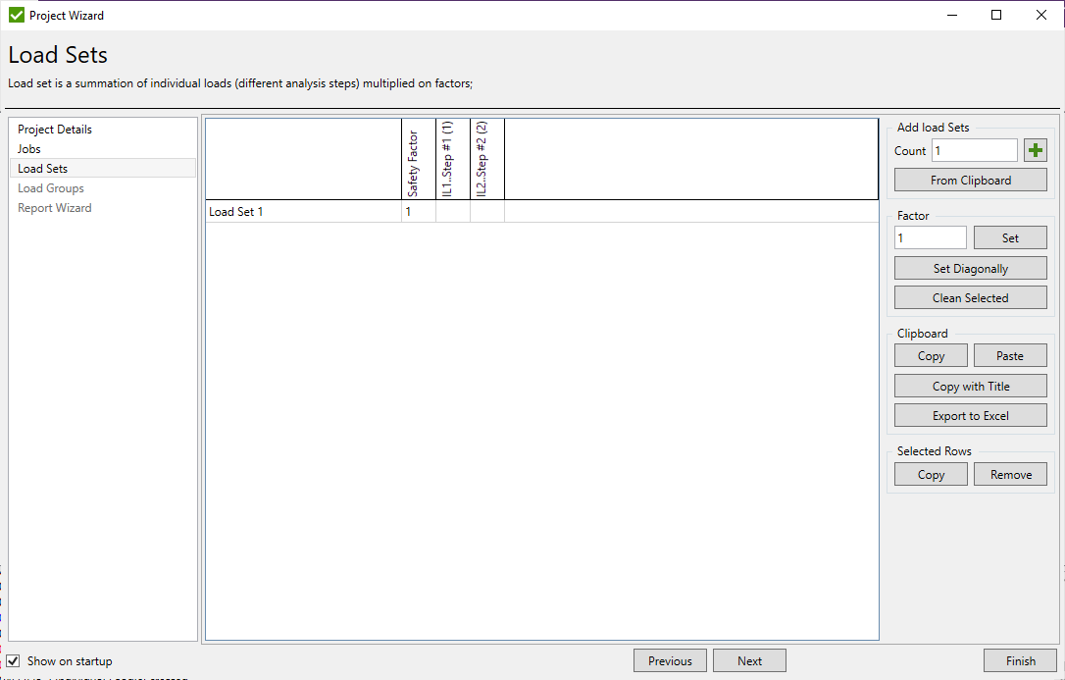Click the green plus add load sets icon
The width and height of the screenshot is (1065, 680).
pyautogui.click(x=1036, y=150)
